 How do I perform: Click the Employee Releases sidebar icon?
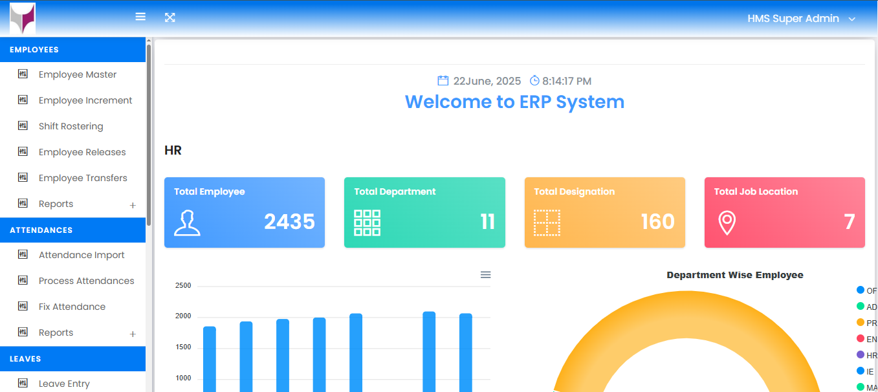point(23,151)
